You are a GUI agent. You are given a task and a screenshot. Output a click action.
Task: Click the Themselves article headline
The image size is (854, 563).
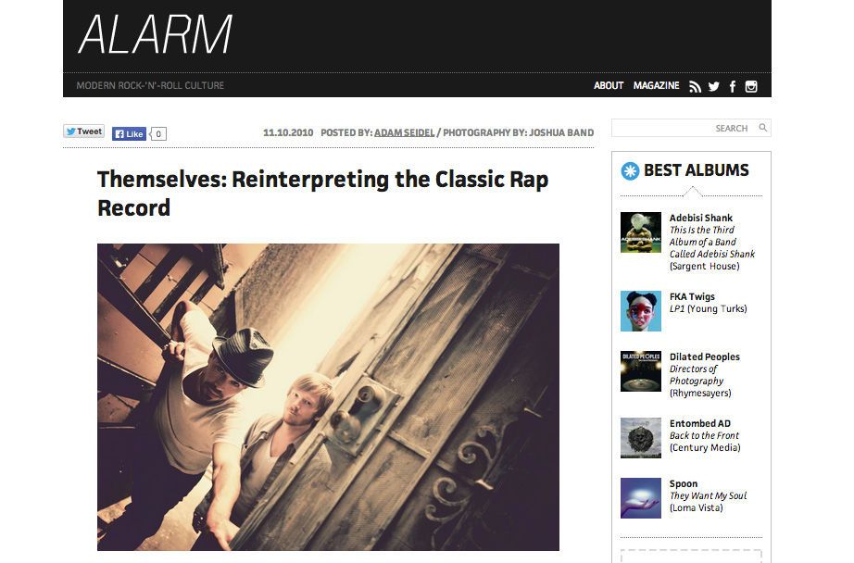pyautogui.click(x=323, y=194)
